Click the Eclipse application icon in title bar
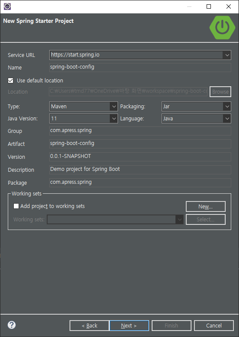Image resolution: width=239 pixels, height=337 pixels. [x=7, y=6]
